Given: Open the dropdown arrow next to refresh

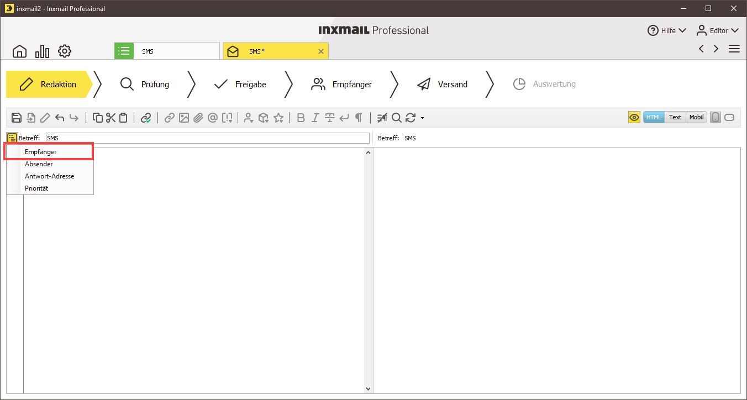Looking at the screenshot, I should (422, 118).
